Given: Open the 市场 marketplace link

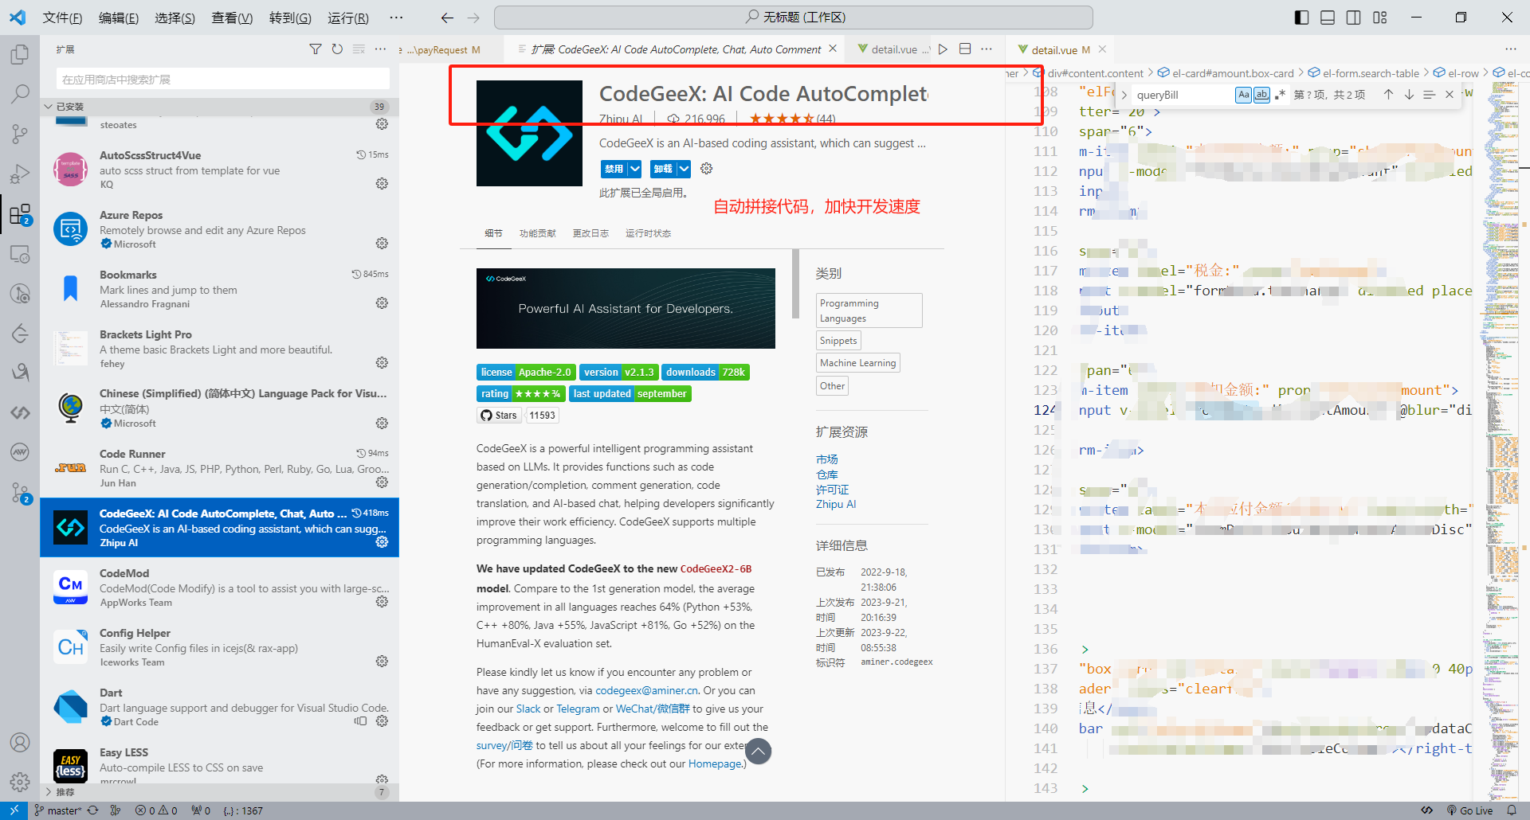Looking at the screenshot, I should [x=826, y=459].
